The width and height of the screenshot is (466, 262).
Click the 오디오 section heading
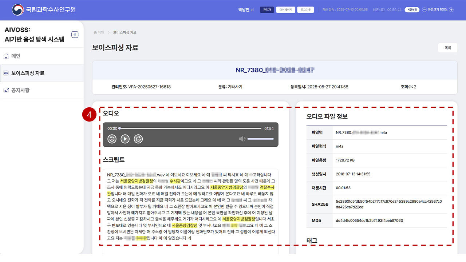[x=111, y=113]
